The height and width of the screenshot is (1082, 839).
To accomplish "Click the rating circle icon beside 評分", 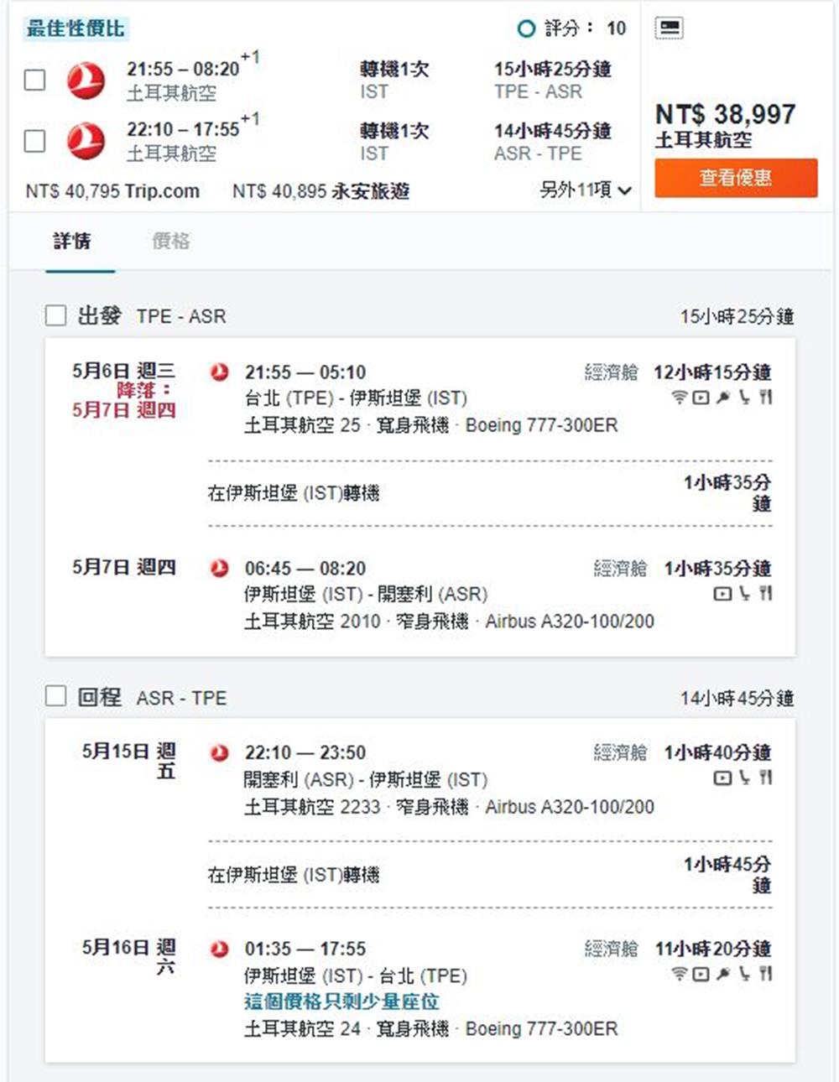I will 526,29.
